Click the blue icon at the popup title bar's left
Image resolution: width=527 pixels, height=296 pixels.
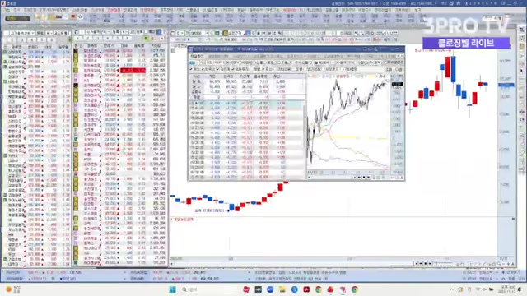click(190, 49)
